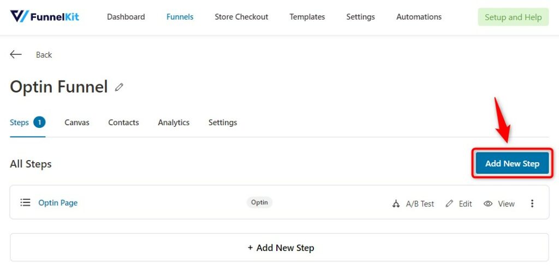Click the wide + Add New Step bar
This screenshot has width=559, height=270.
click(279, 247)
